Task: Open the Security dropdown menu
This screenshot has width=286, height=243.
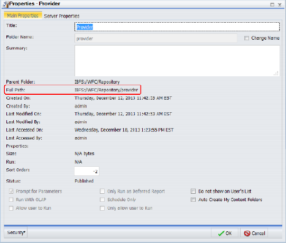Action: [16, 232]
